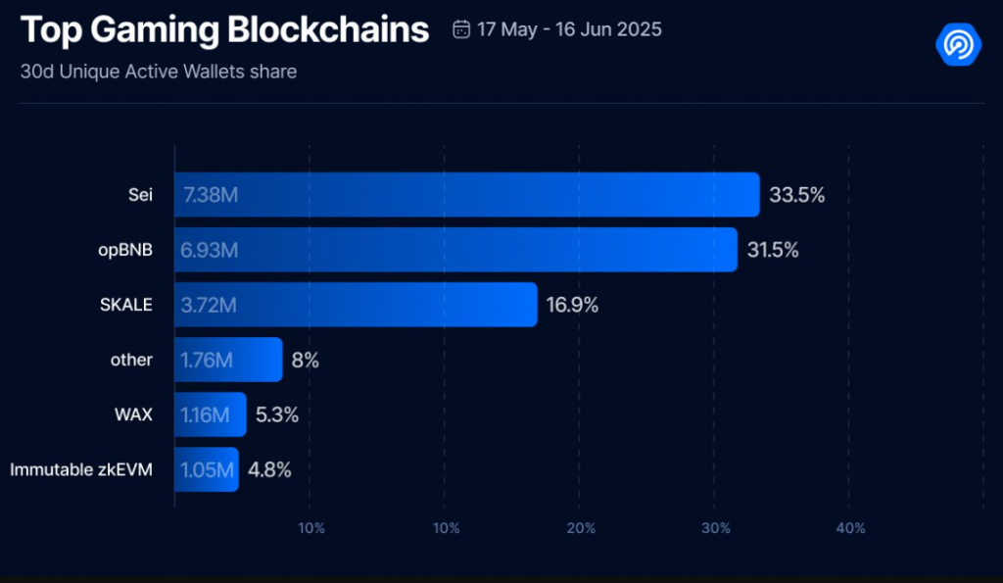Viewport: 1003px width, 583px height.
Task: Select the Sei bar in the chart
Action: [467, 194]
